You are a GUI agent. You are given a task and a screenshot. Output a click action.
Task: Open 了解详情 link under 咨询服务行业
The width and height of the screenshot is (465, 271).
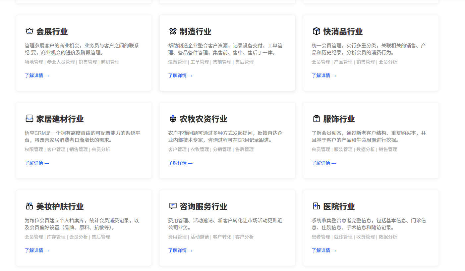click(x=181, y=250)
